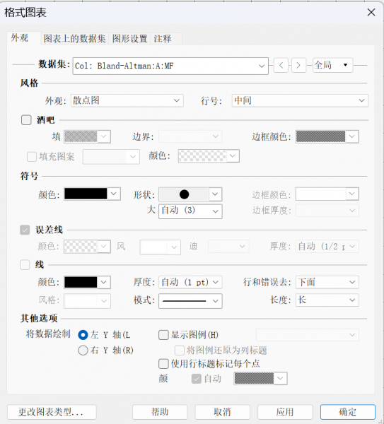Open the bar fill color swatch
The width and height of the screenshot is (384, 424).
[87, 136]
